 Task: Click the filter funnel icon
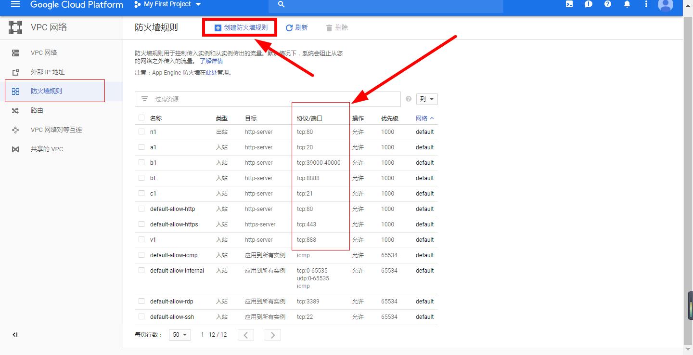[144, 99]
